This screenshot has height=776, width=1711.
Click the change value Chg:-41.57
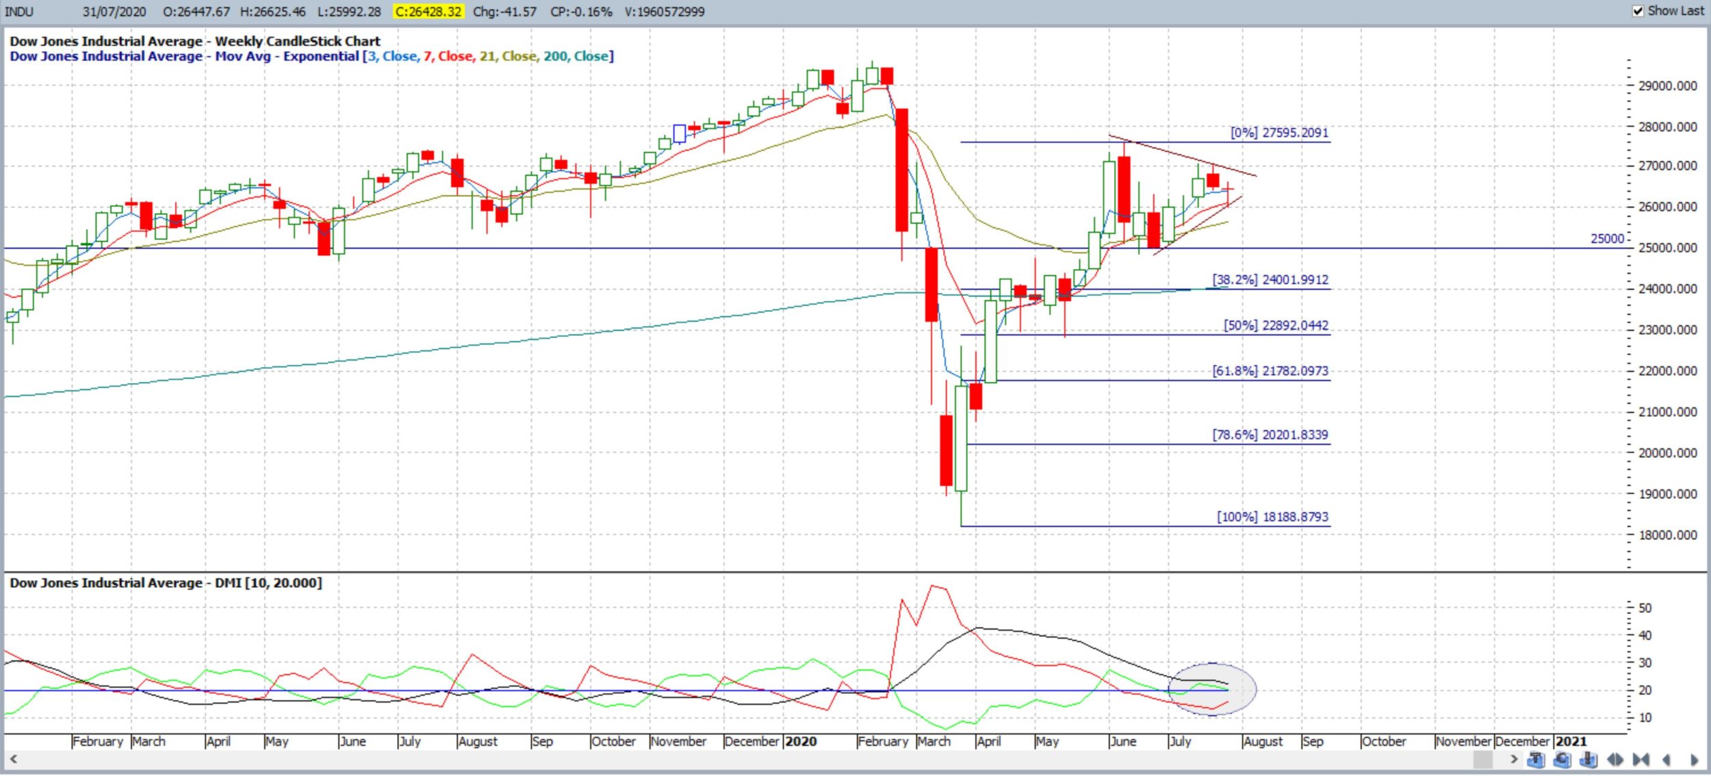tap(505, 12)
